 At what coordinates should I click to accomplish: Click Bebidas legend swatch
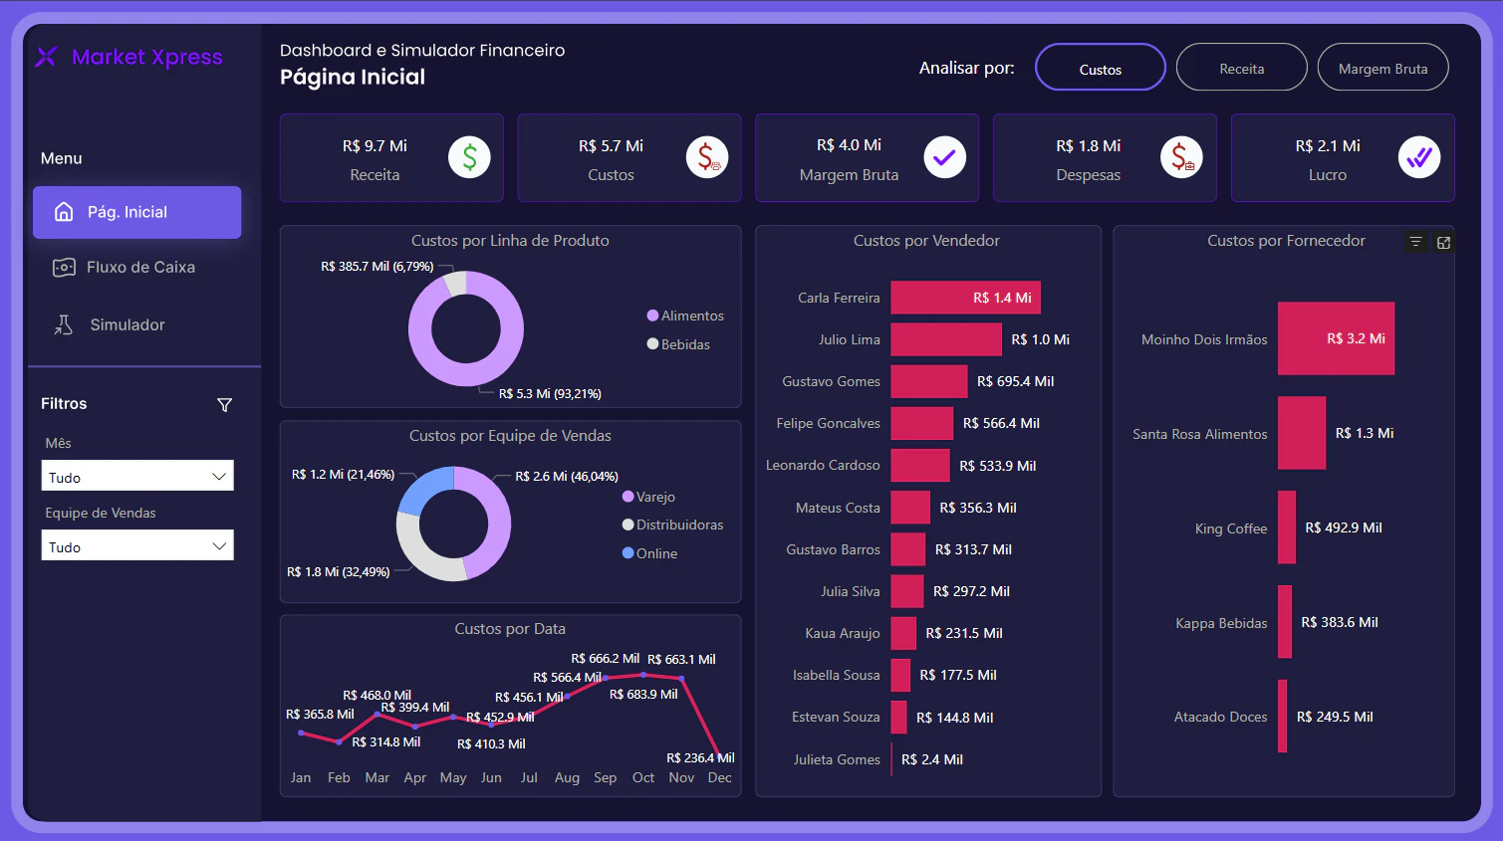[653, 344]
